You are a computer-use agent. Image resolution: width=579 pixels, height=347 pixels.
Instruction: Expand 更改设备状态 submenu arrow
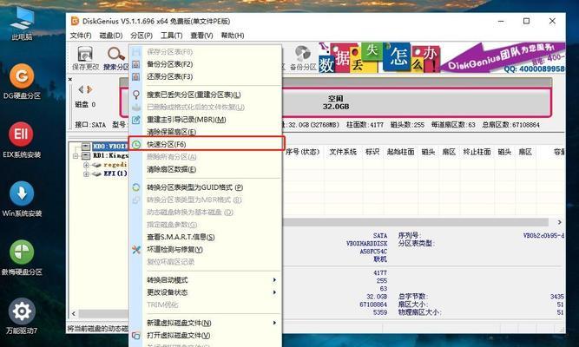coord(274,292)
